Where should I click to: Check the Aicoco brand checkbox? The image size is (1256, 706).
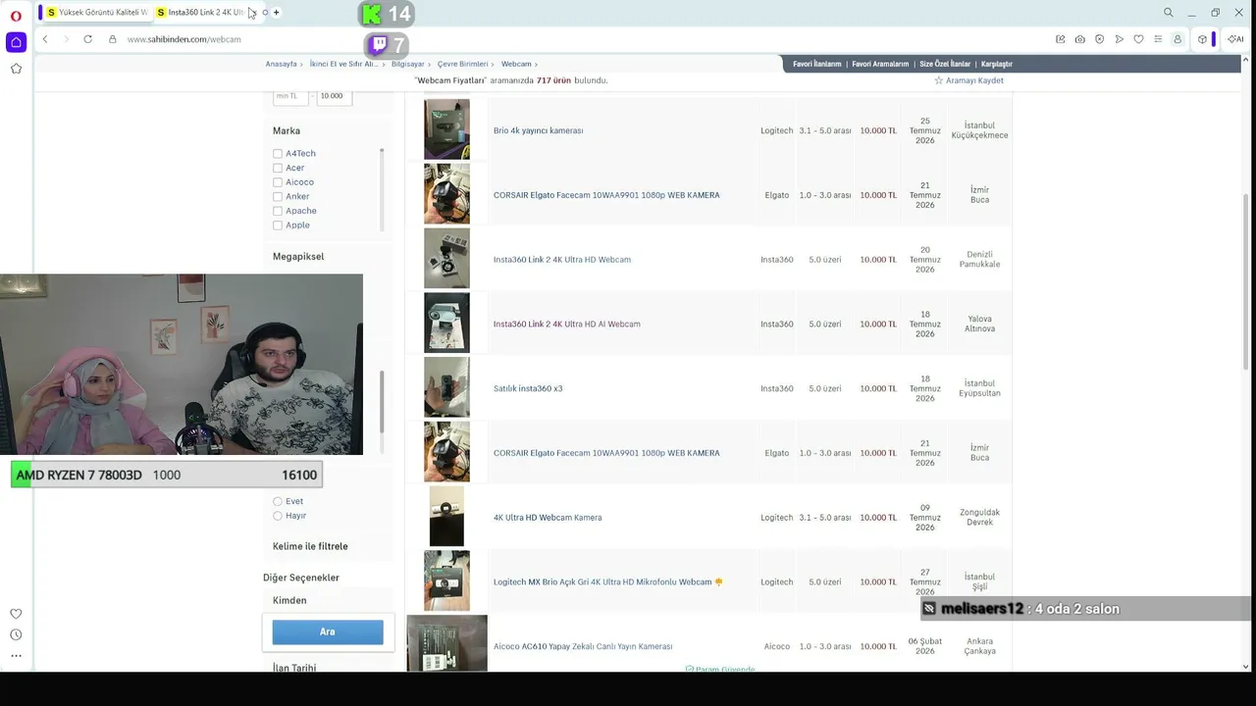[x=278, y=182]
